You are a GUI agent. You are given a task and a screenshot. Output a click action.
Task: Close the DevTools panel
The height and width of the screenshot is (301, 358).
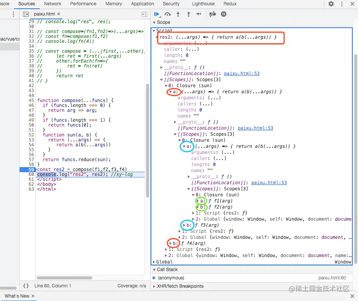point(352,4)
